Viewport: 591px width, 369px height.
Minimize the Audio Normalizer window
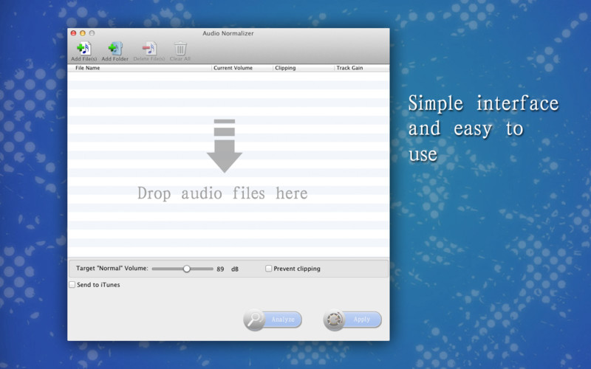(83, 33)
